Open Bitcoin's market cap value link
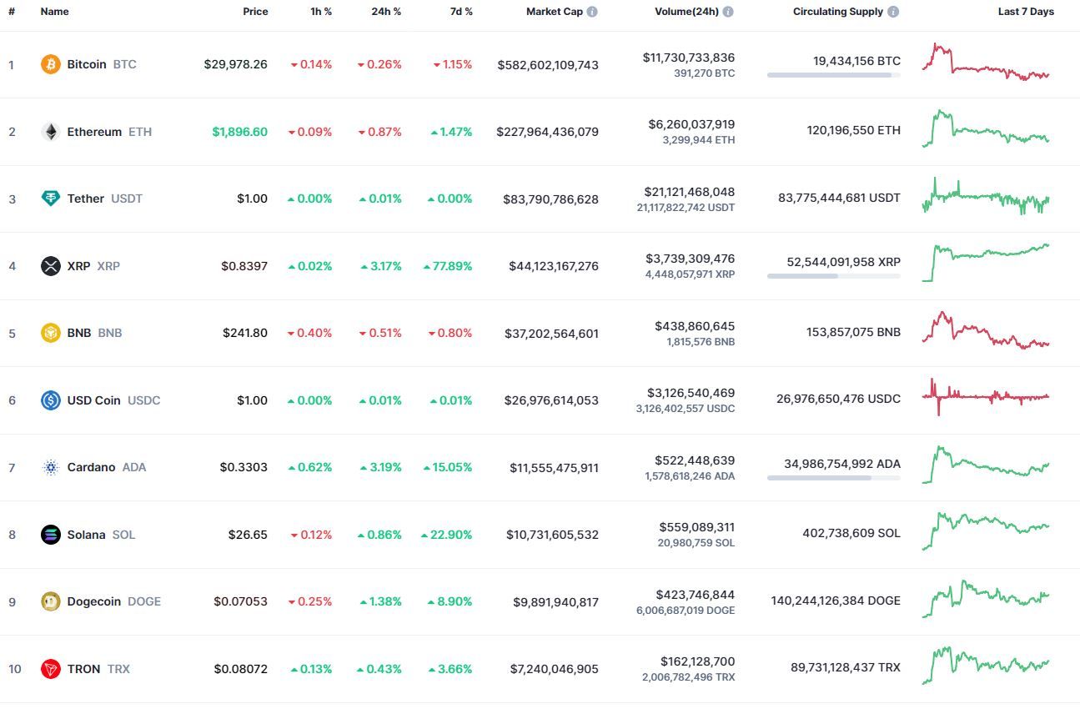 coord(548,65)
